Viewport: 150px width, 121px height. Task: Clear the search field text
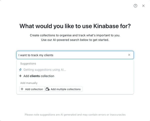[129, 55]
